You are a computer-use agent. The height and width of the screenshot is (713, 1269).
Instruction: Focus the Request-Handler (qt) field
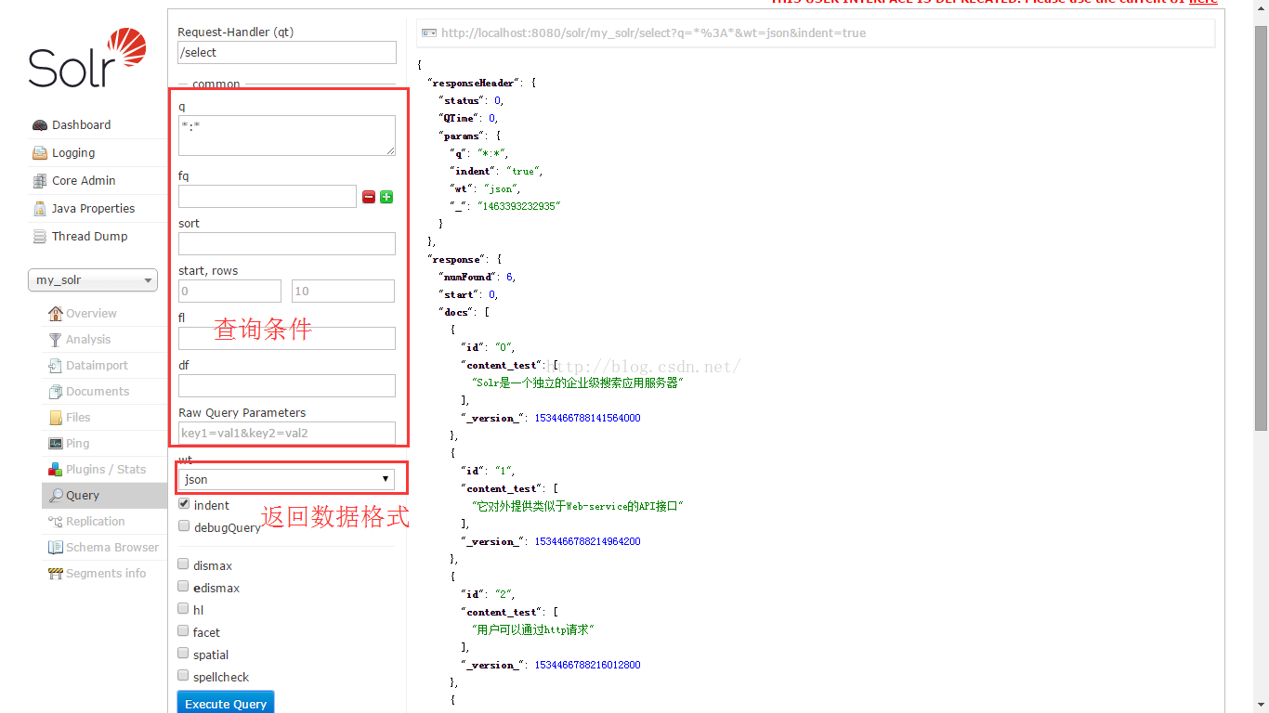287,53
